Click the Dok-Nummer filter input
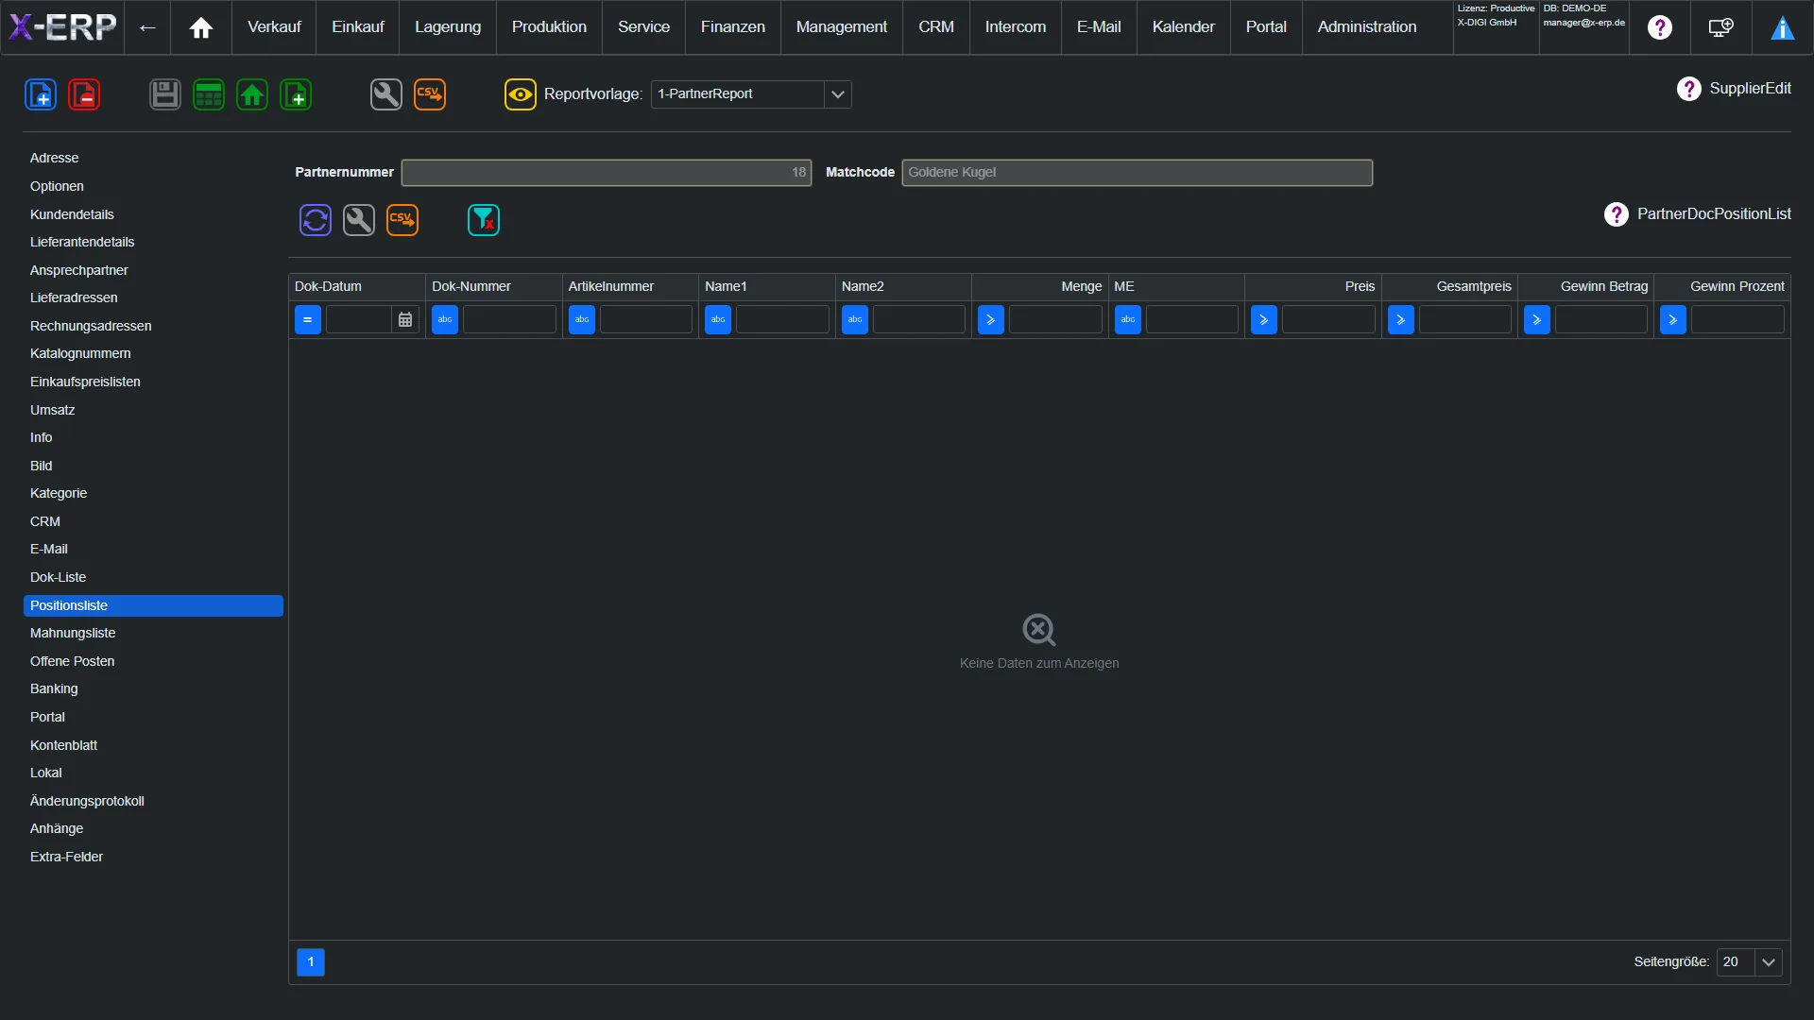 click(509, 319)
